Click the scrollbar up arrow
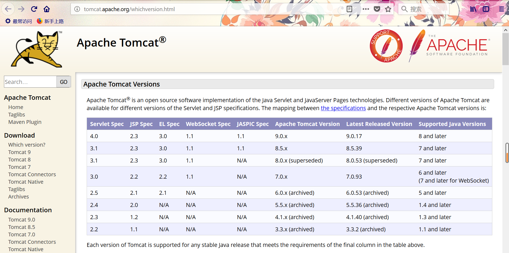The height and width of the screenshot is (253, 509). pyautogui.click(x=505, y=30)
